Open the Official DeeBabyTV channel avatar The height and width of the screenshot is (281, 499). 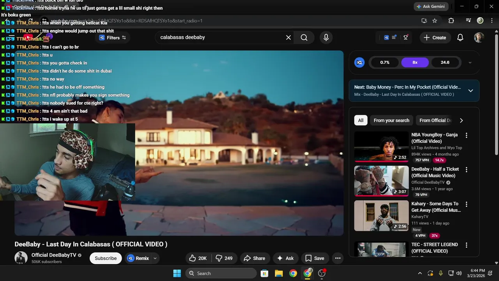(21, 258)
